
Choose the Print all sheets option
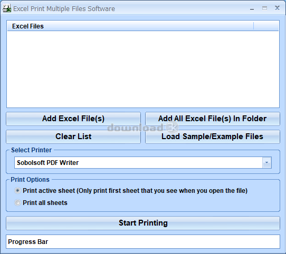point(17,202)
